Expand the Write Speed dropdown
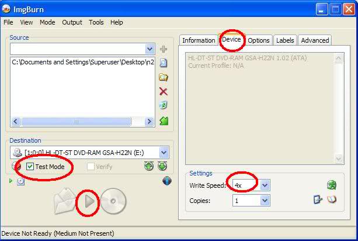Screen dimensions: 358x241 pos(265,185)
